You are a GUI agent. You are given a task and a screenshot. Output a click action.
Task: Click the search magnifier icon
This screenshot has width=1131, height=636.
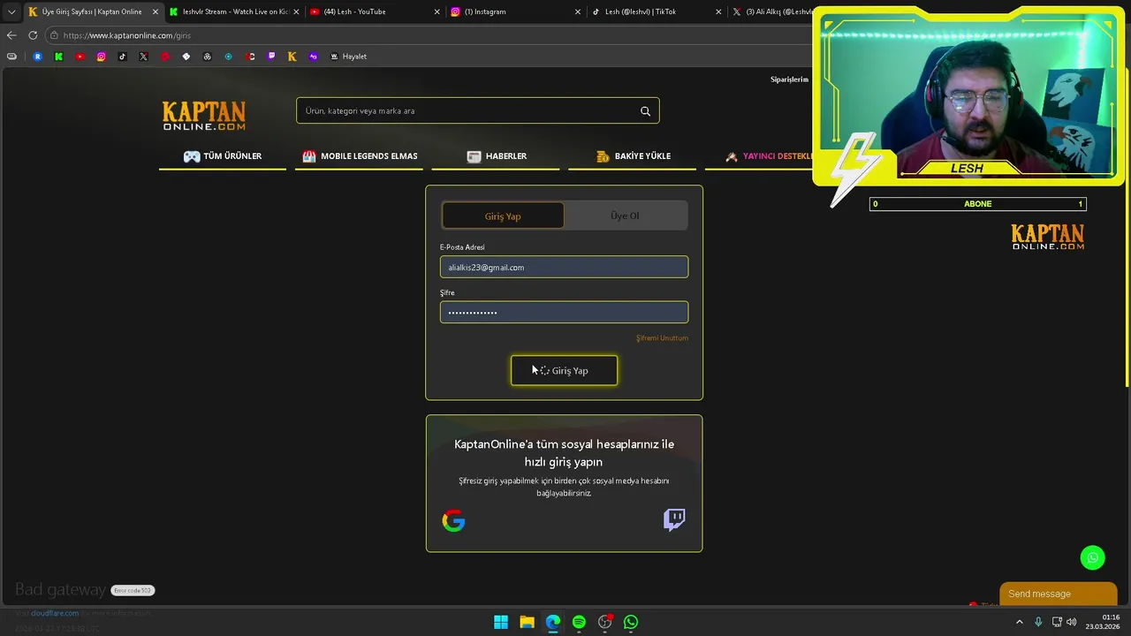click(645, 111)
